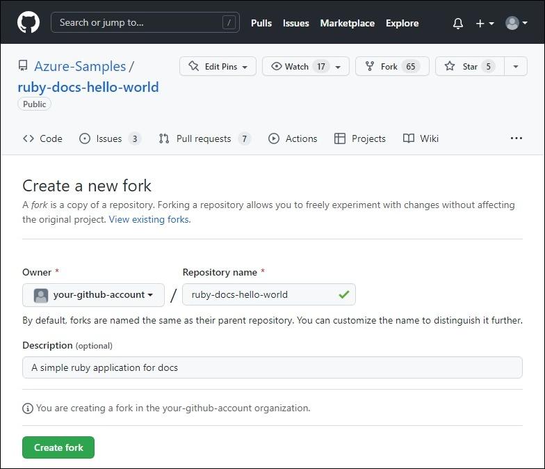The width and height of the screenshot is (545, 469).
Task: Click the Azure-Samples owner link
Action: coord(80,67)
